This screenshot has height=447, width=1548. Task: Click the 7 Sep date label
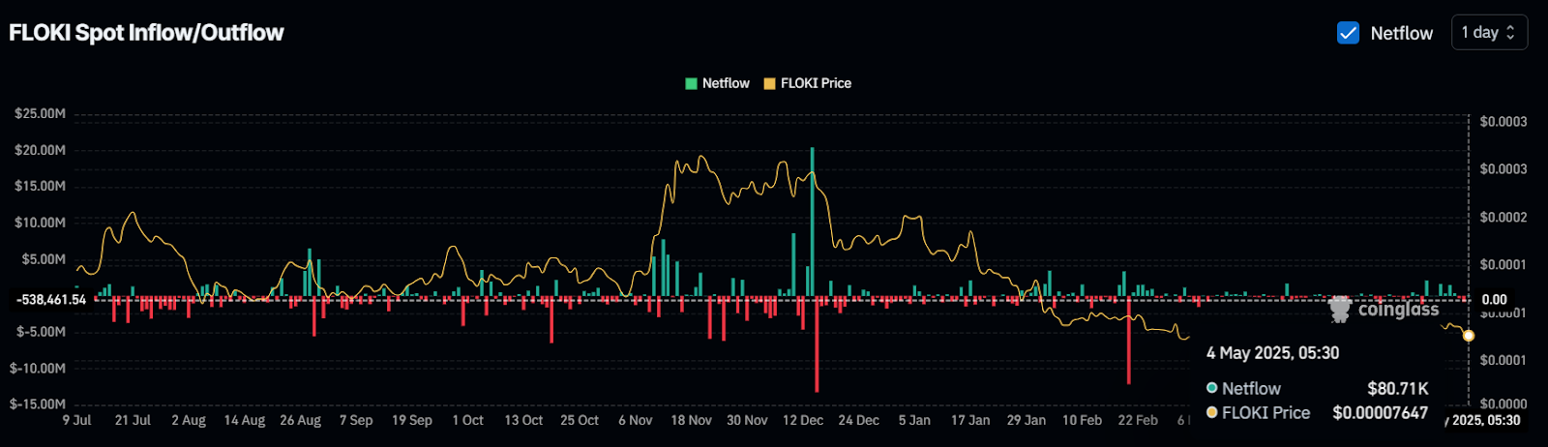[356, 420]
